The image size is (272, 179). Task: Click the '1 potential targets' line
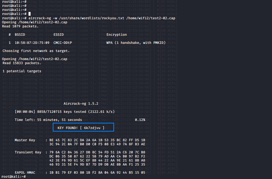(x=22, y=71)
